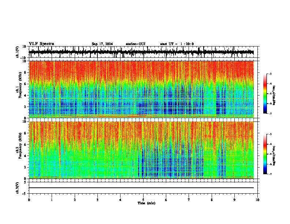Click time axis tick label "9"
Viewport: 290px width, 224px height.
[234, 200]
